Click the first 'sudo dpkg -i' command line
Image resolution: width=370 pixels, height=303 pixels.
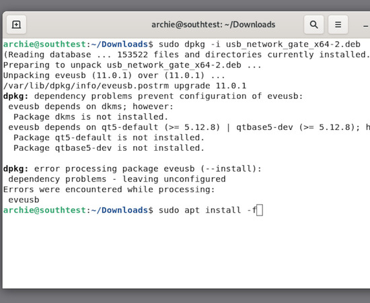182,44
